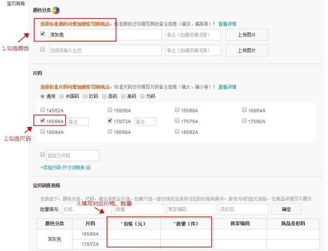Open the 选择或输入主色 combo box
Image resolution: width=328 pixels, height=251 pixels.
pos(105,50)
